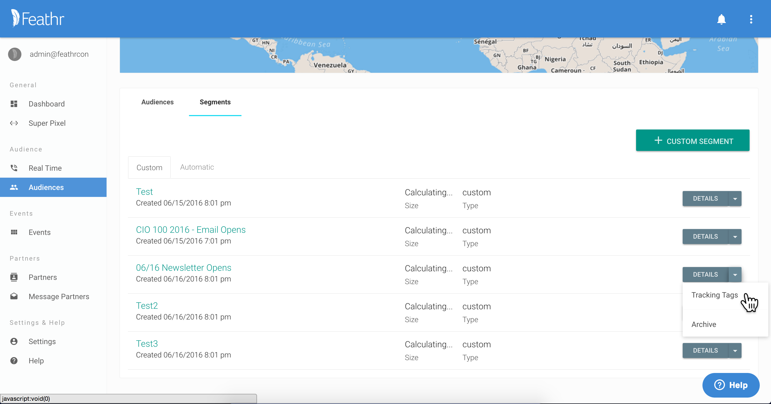Collapse dropdown for 06/16 Newsletter Opens

point(735,275)
